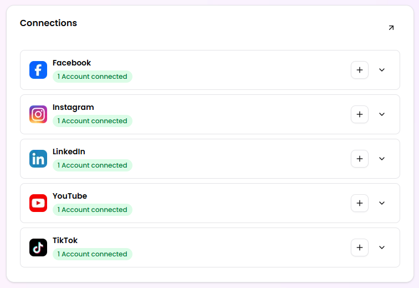
Task: Expand the YouTube connection row
Action: [x=382, y=203]
